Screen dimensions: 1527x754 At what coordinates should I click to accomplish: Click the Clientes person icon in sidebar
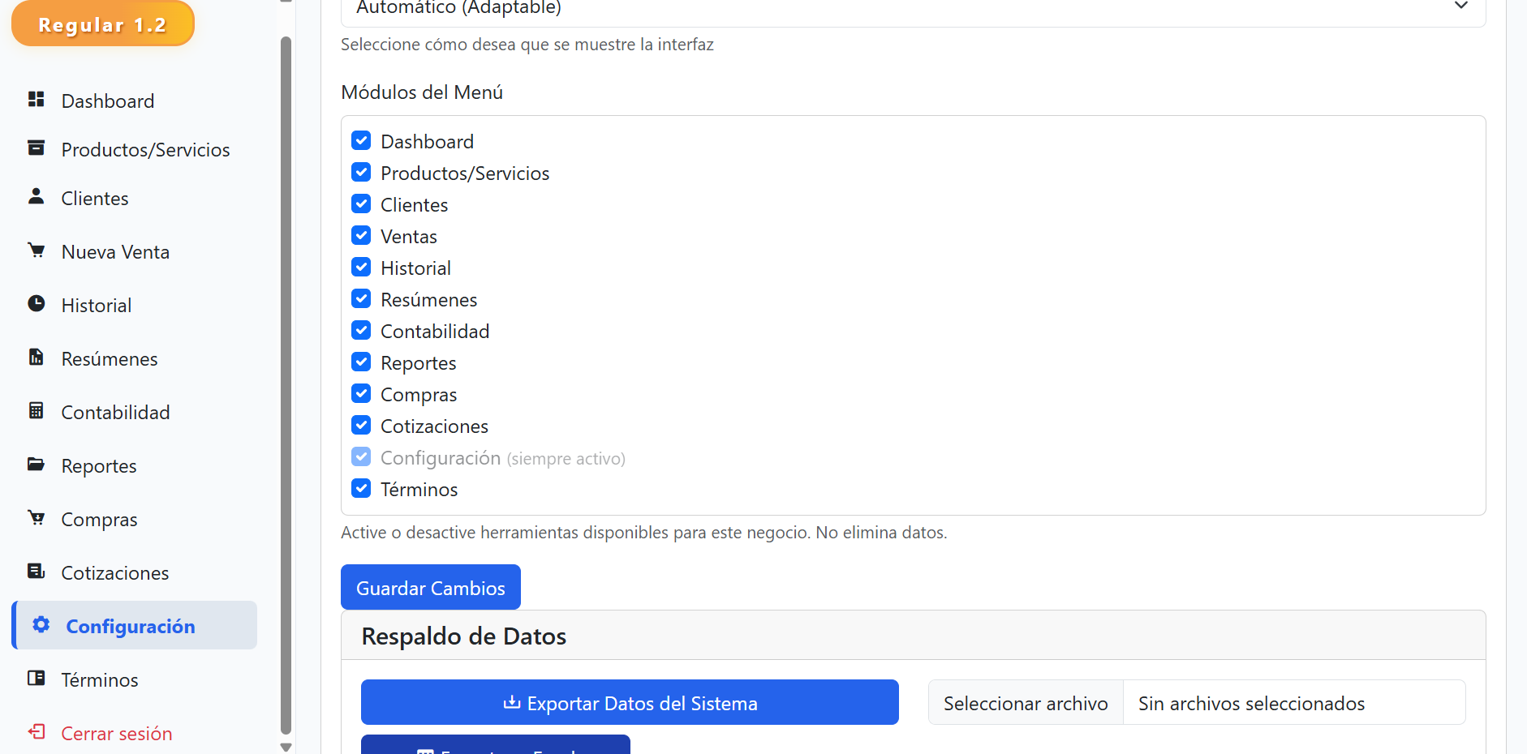(x=36, y=196)
